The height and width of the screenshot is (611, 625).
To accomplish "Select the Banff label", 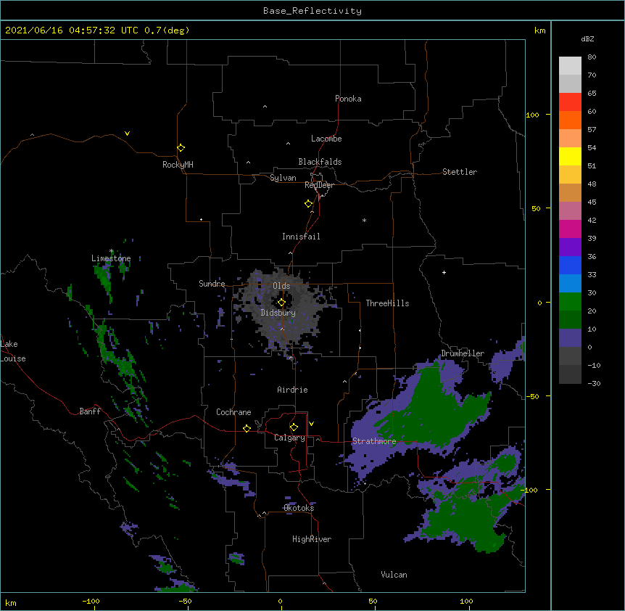I will 90,411.
